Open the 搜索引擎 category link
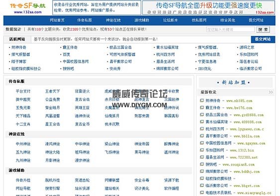The image size is (280, 196). pos(52,189)
